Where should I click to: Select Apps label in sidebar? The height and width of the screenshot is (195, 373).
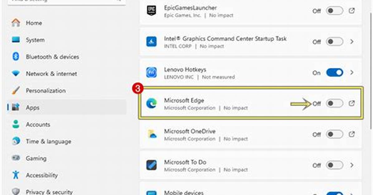pos(32,107)
